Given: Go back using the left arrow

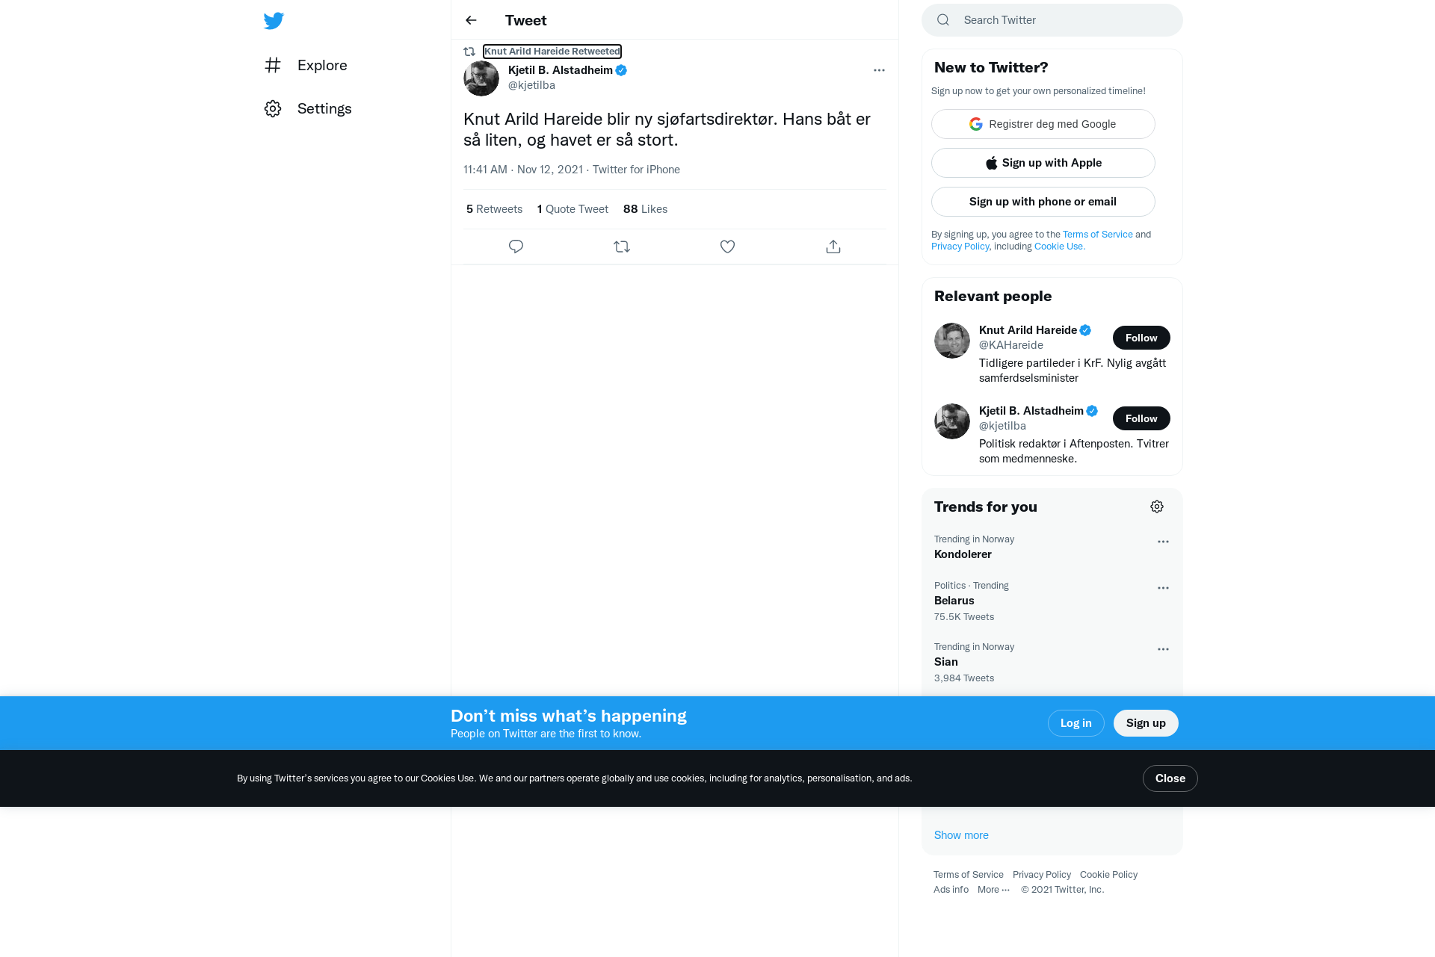Looking at the screenshot, I should (x=471, y=20).
